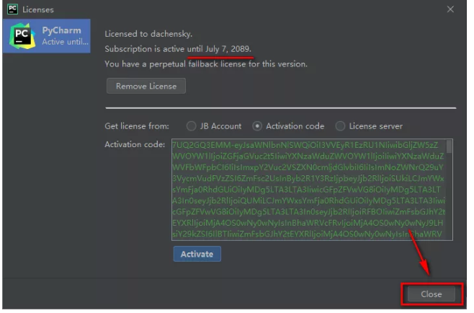
Task: Select the JB Account radio button
Action: coord(191,126)
